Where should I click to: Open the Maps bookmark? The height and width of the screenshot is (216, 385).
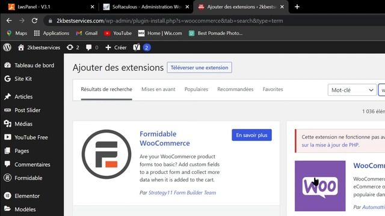coord(17,33)
